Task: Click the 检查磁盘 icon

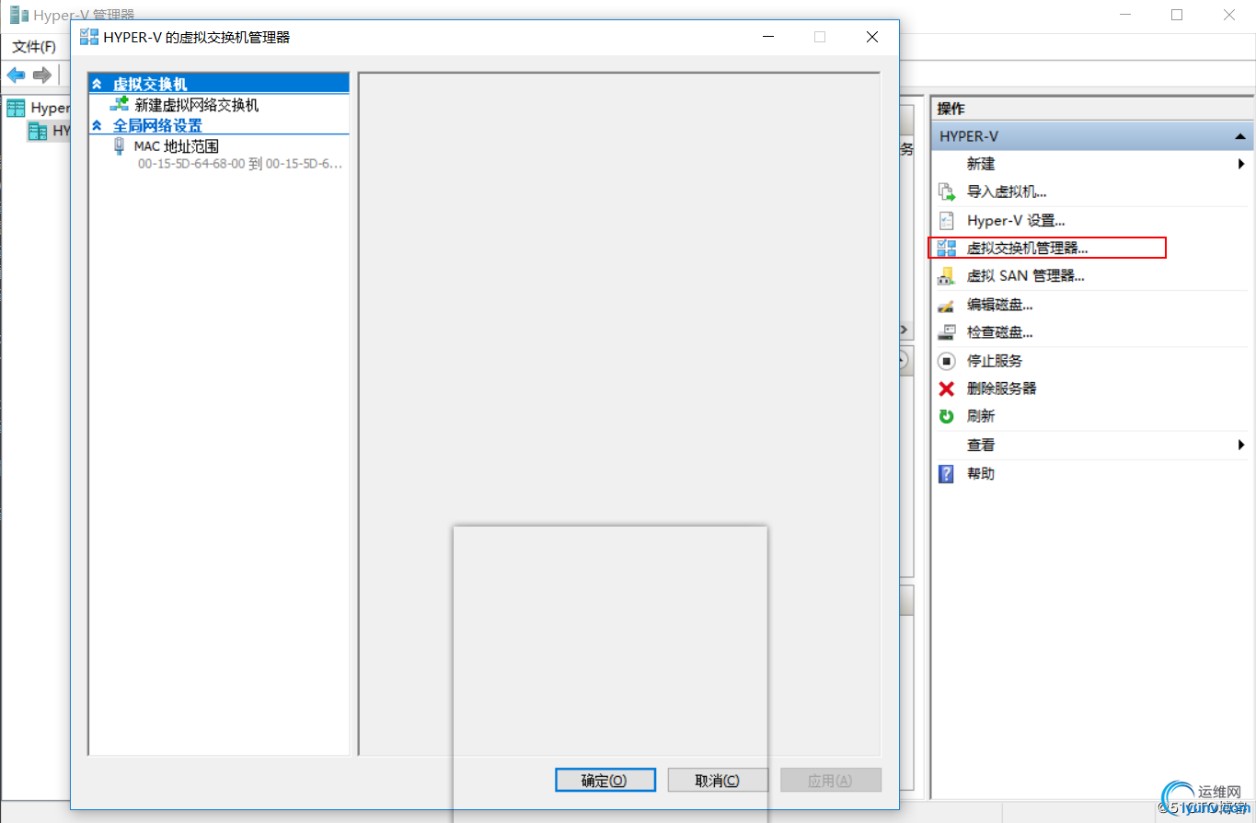Action: (x=946, y=332)
